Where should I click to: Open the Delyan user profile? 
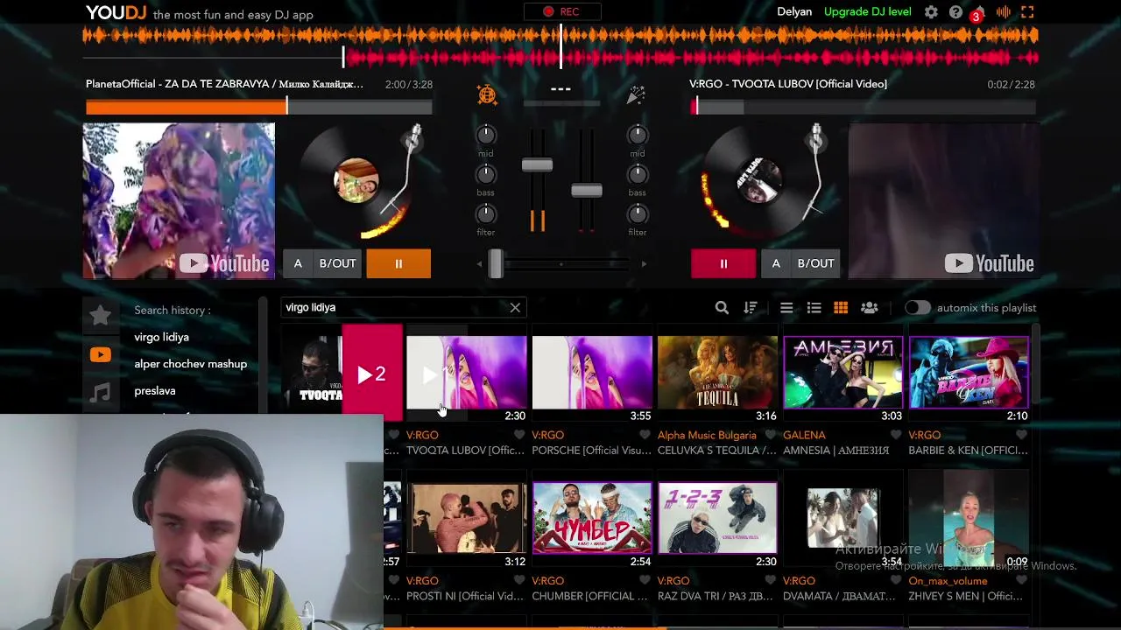coord(795,12)
